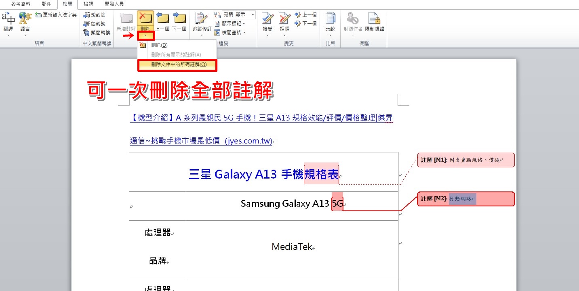
Task: Switch to the 檢視 (View) tab
Action: [x=88, y=4]
